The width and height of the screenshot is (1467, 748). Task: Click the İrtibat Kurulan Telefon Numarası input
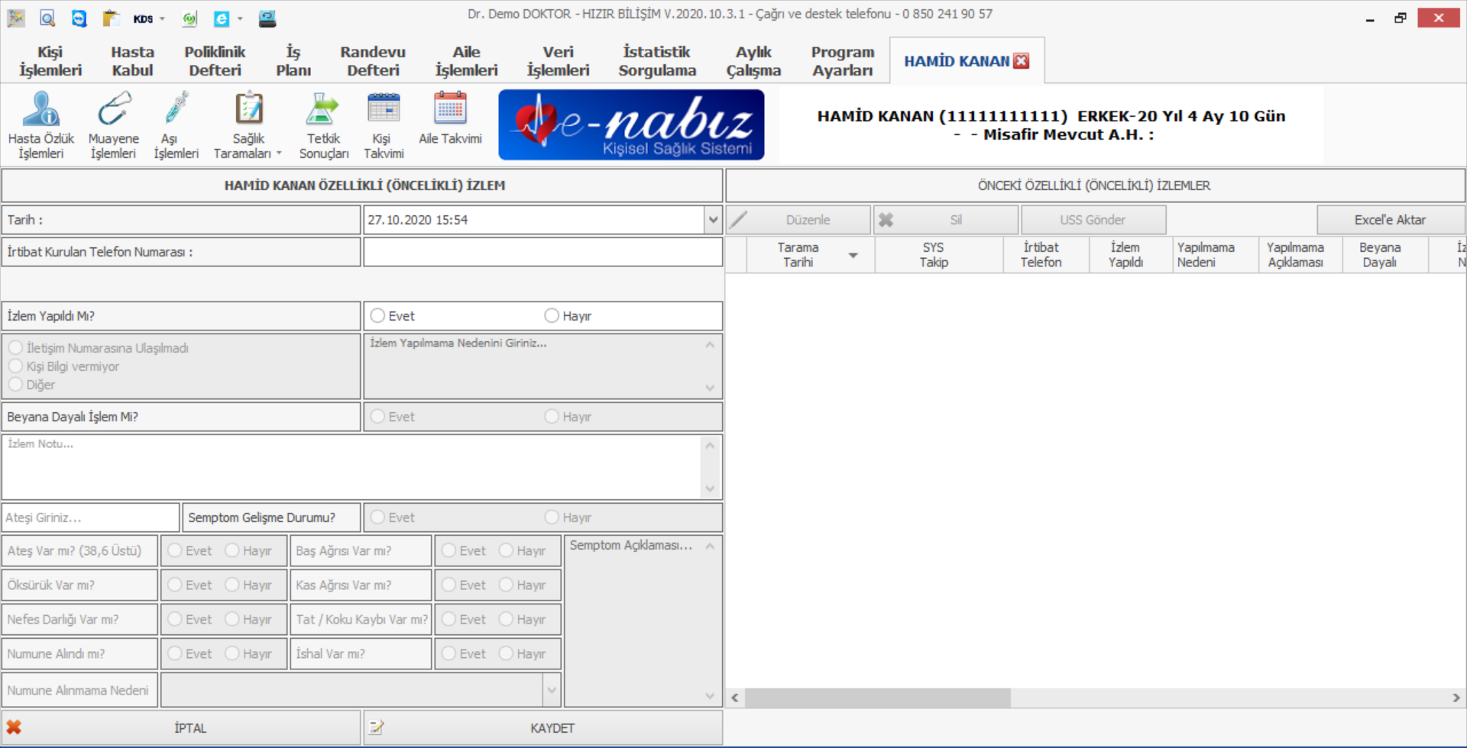click(x=543, y=252)
